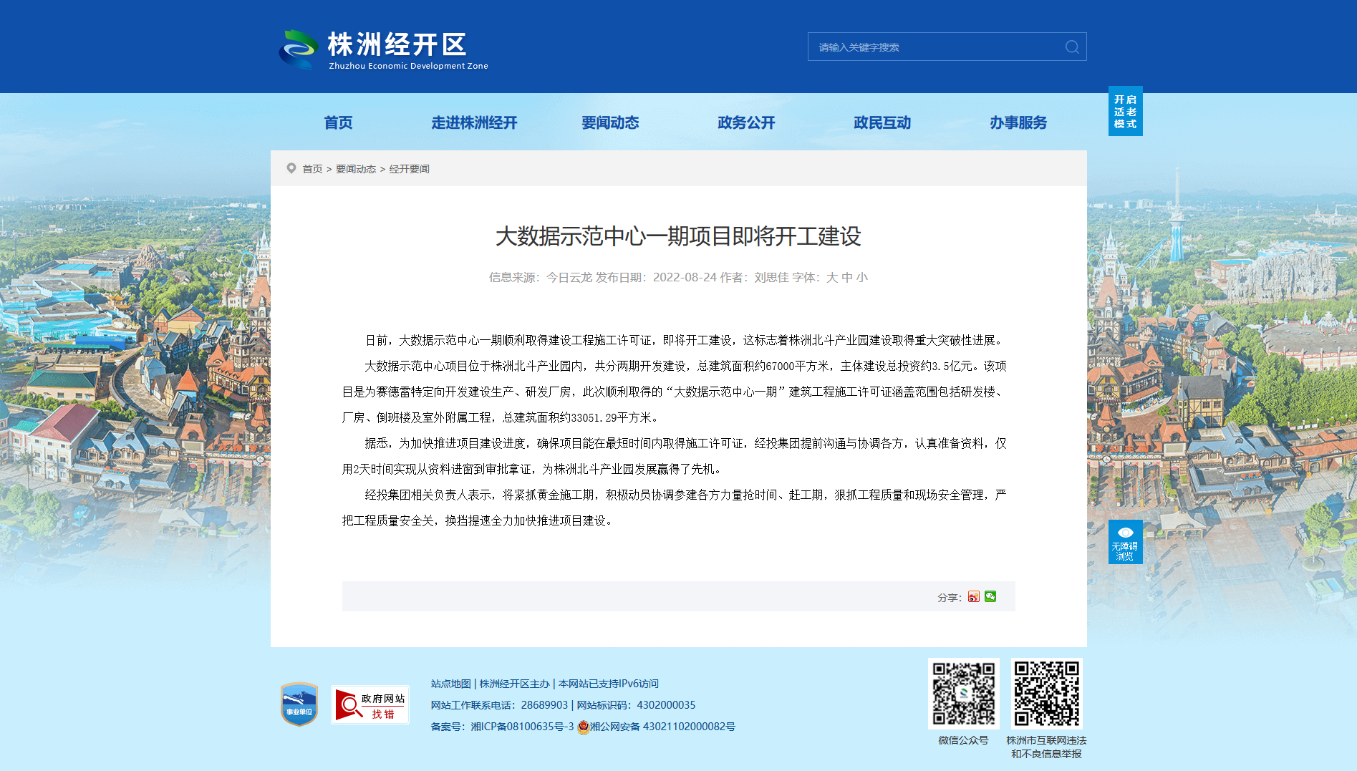The width and height of the screenshot is (1357, 771).
Task: Click the search magnifier icon
Action: pyautogui.click(x=1072, y=47)
